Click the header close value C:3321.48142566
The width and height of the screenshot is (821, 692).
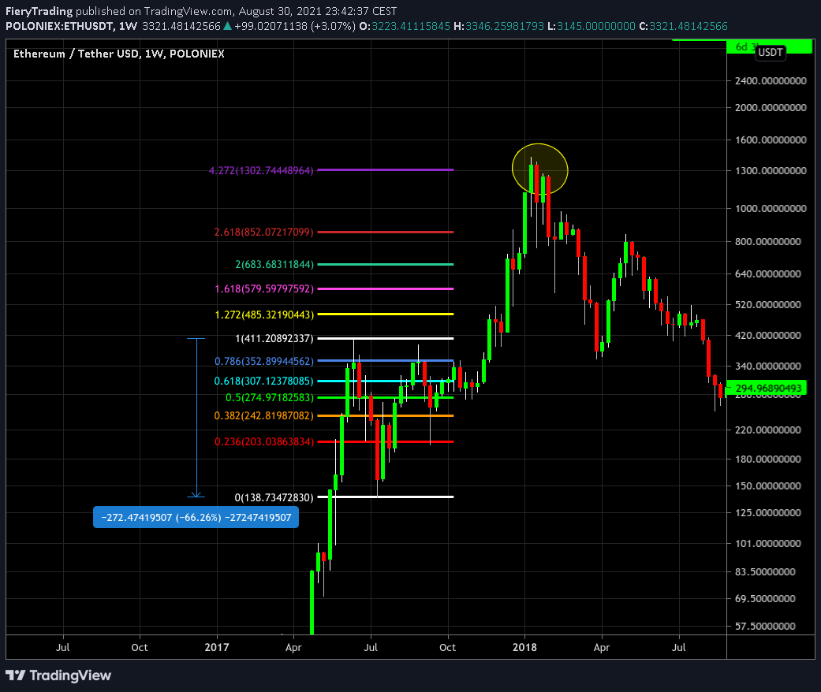tap(684, 26)
